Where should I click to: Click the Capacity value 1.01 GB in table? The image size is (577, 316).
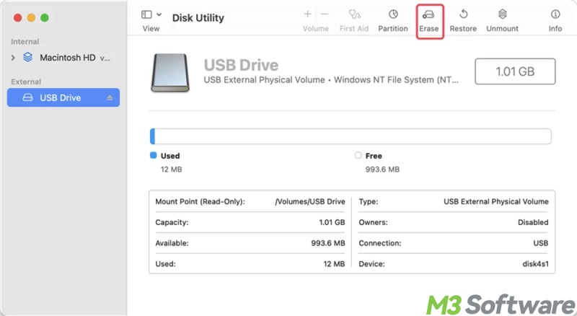point(332,222)
